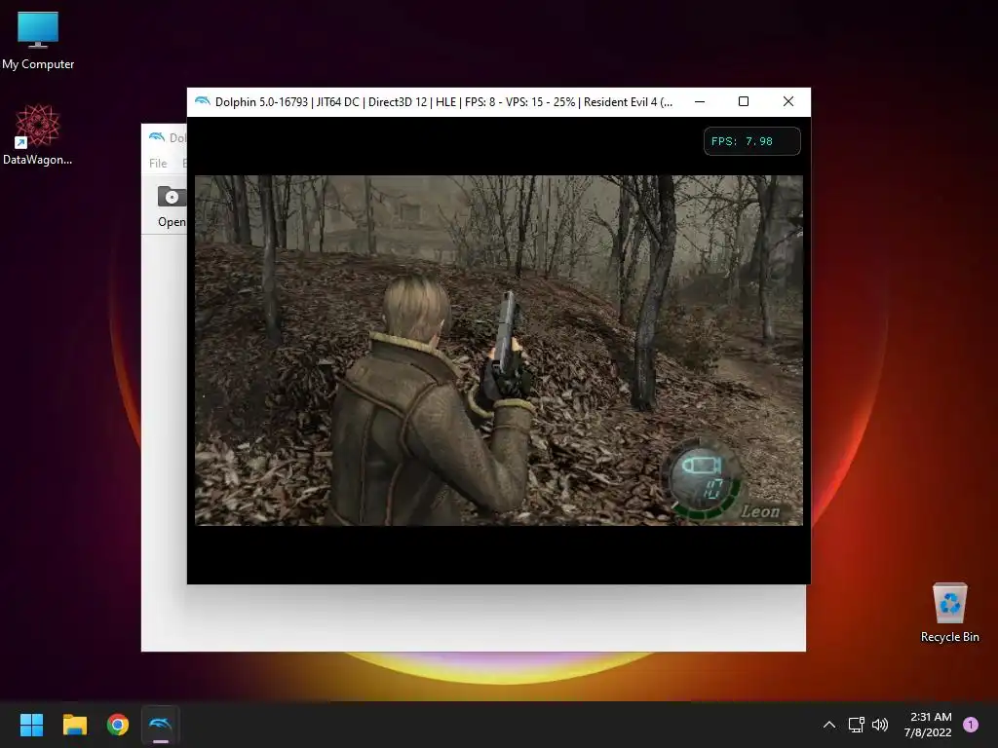Show hidden system tray icons
The height and width of the screenshot is (748, 998).
tap(828, 725)
